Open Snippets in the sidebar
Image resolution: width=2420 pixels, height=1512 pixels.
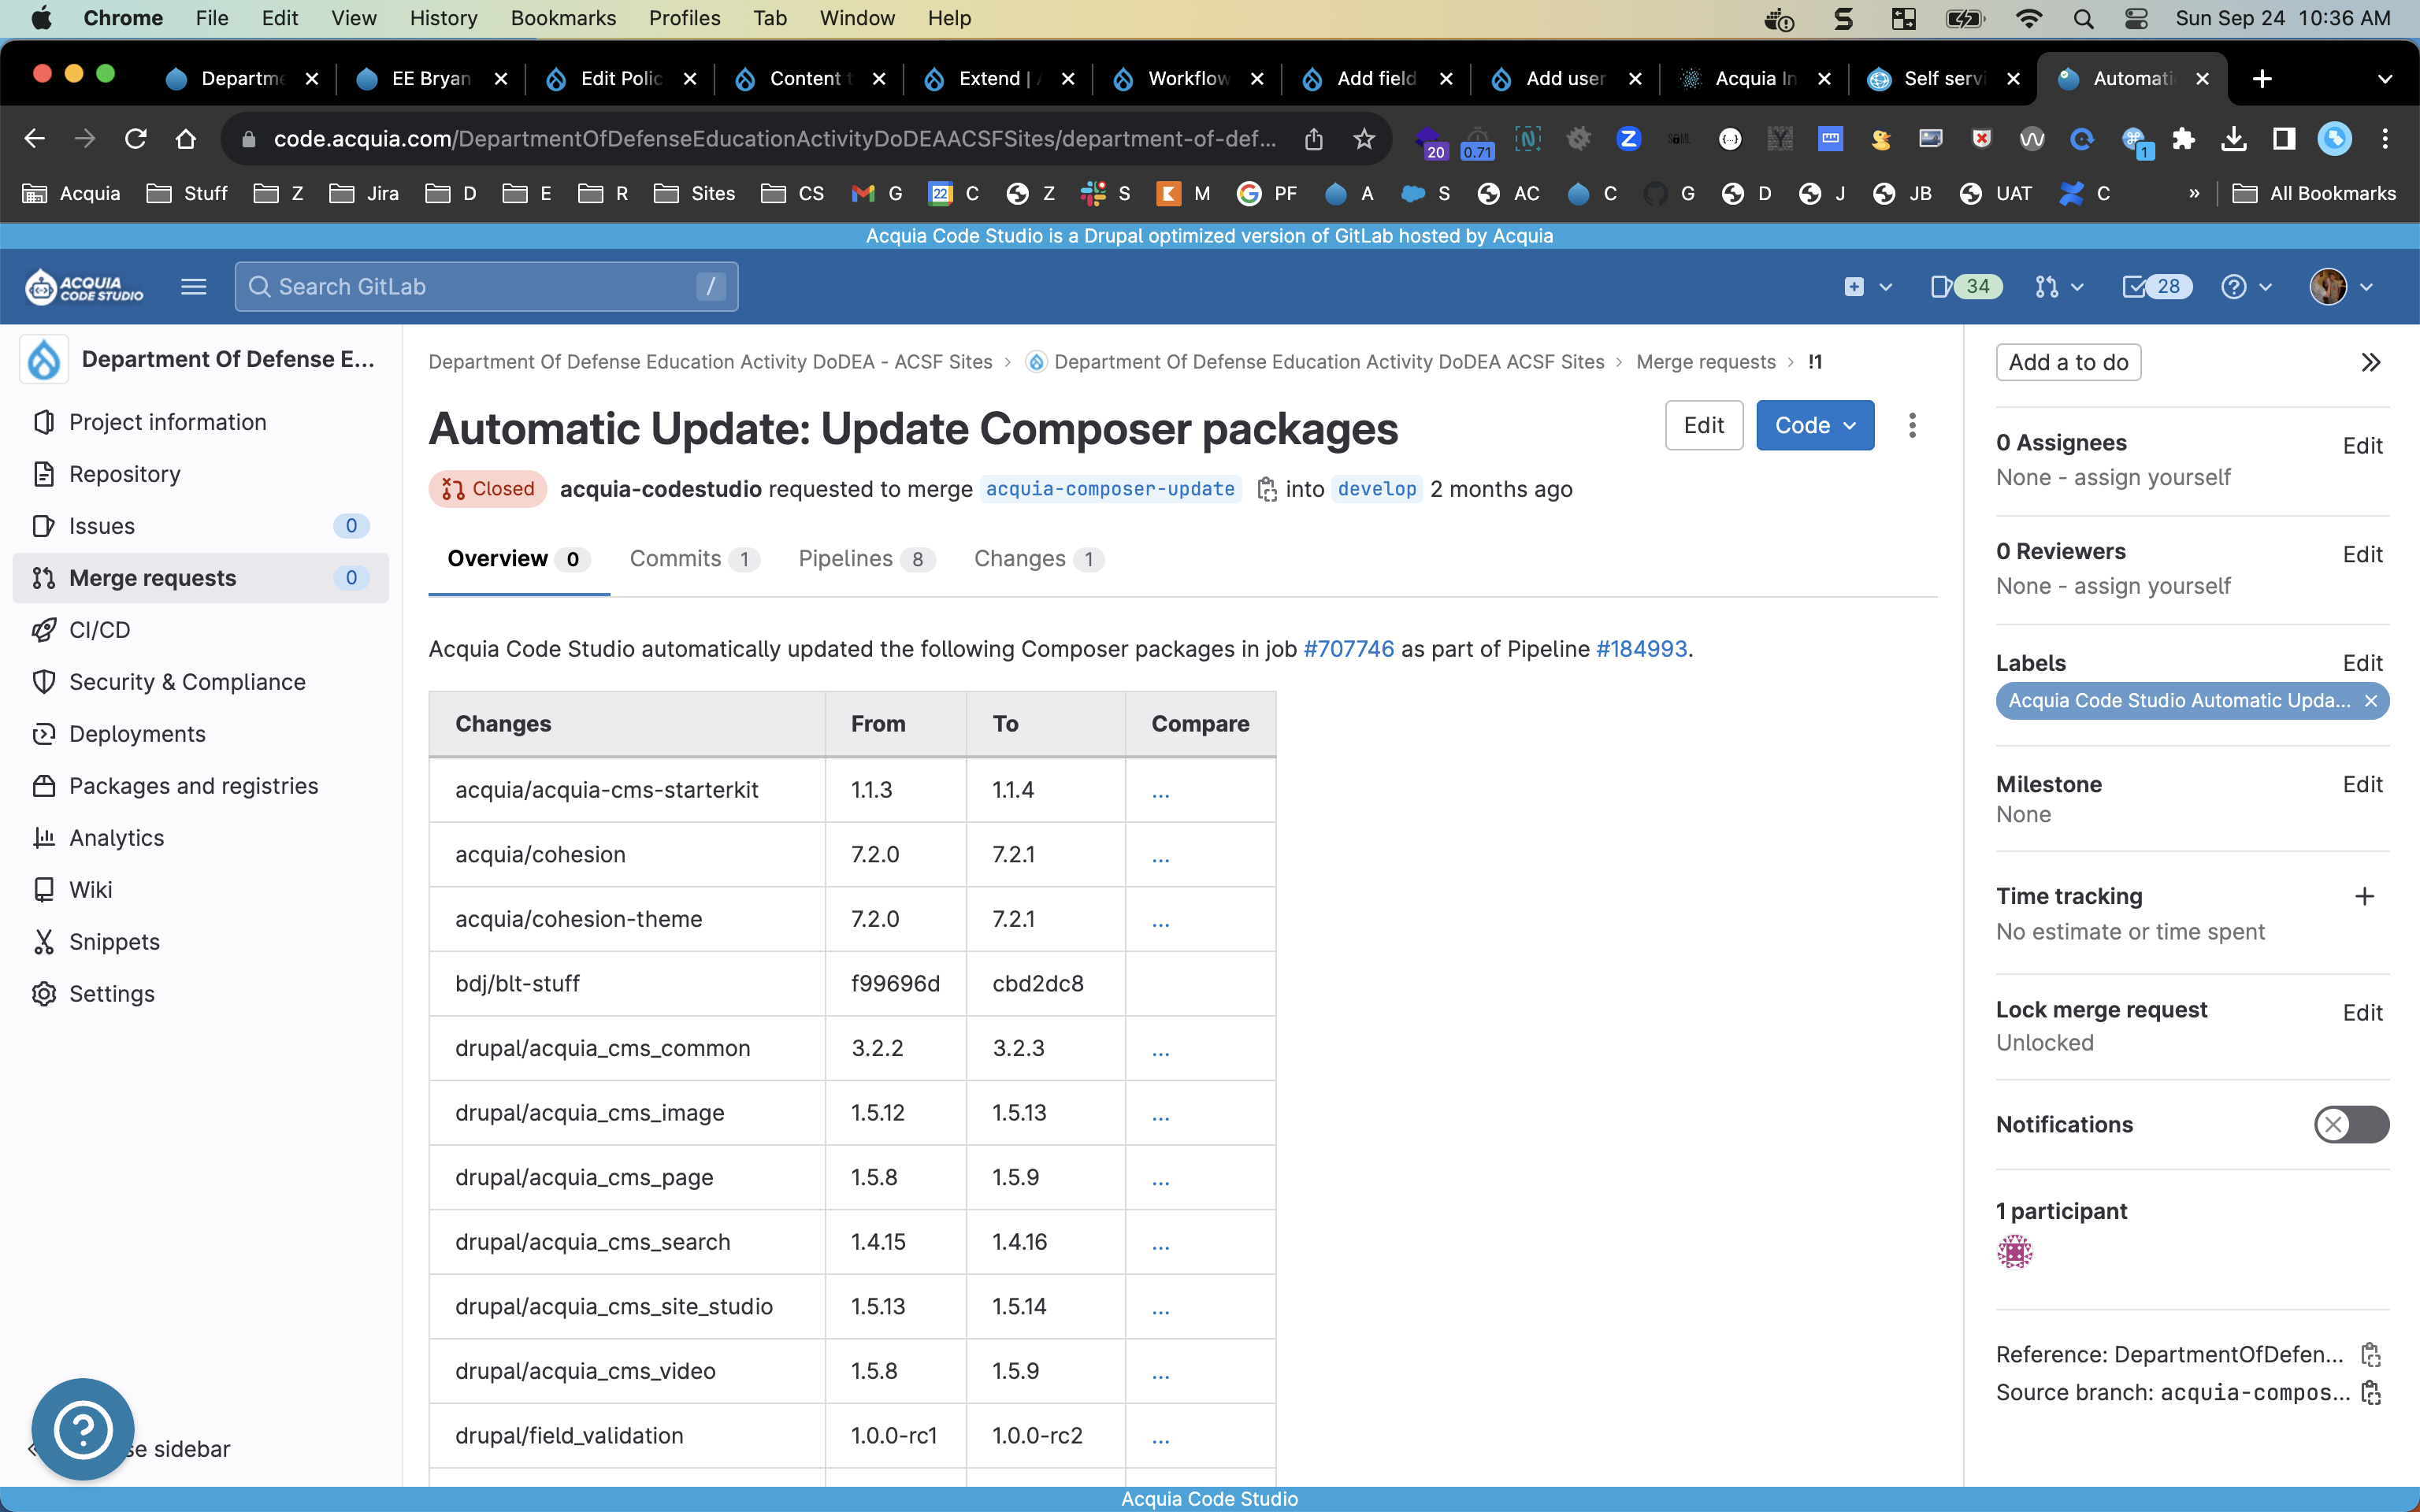(200, 942)
